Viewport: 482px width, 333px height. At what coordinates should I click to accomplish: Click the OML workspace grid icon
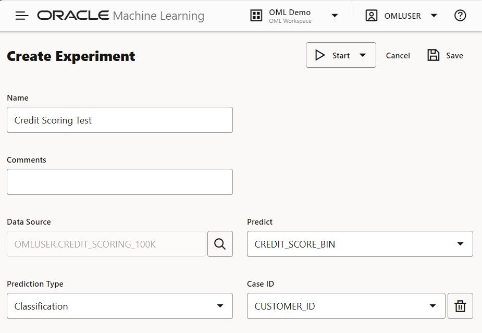pyautogui.click(x=256, y=16)
